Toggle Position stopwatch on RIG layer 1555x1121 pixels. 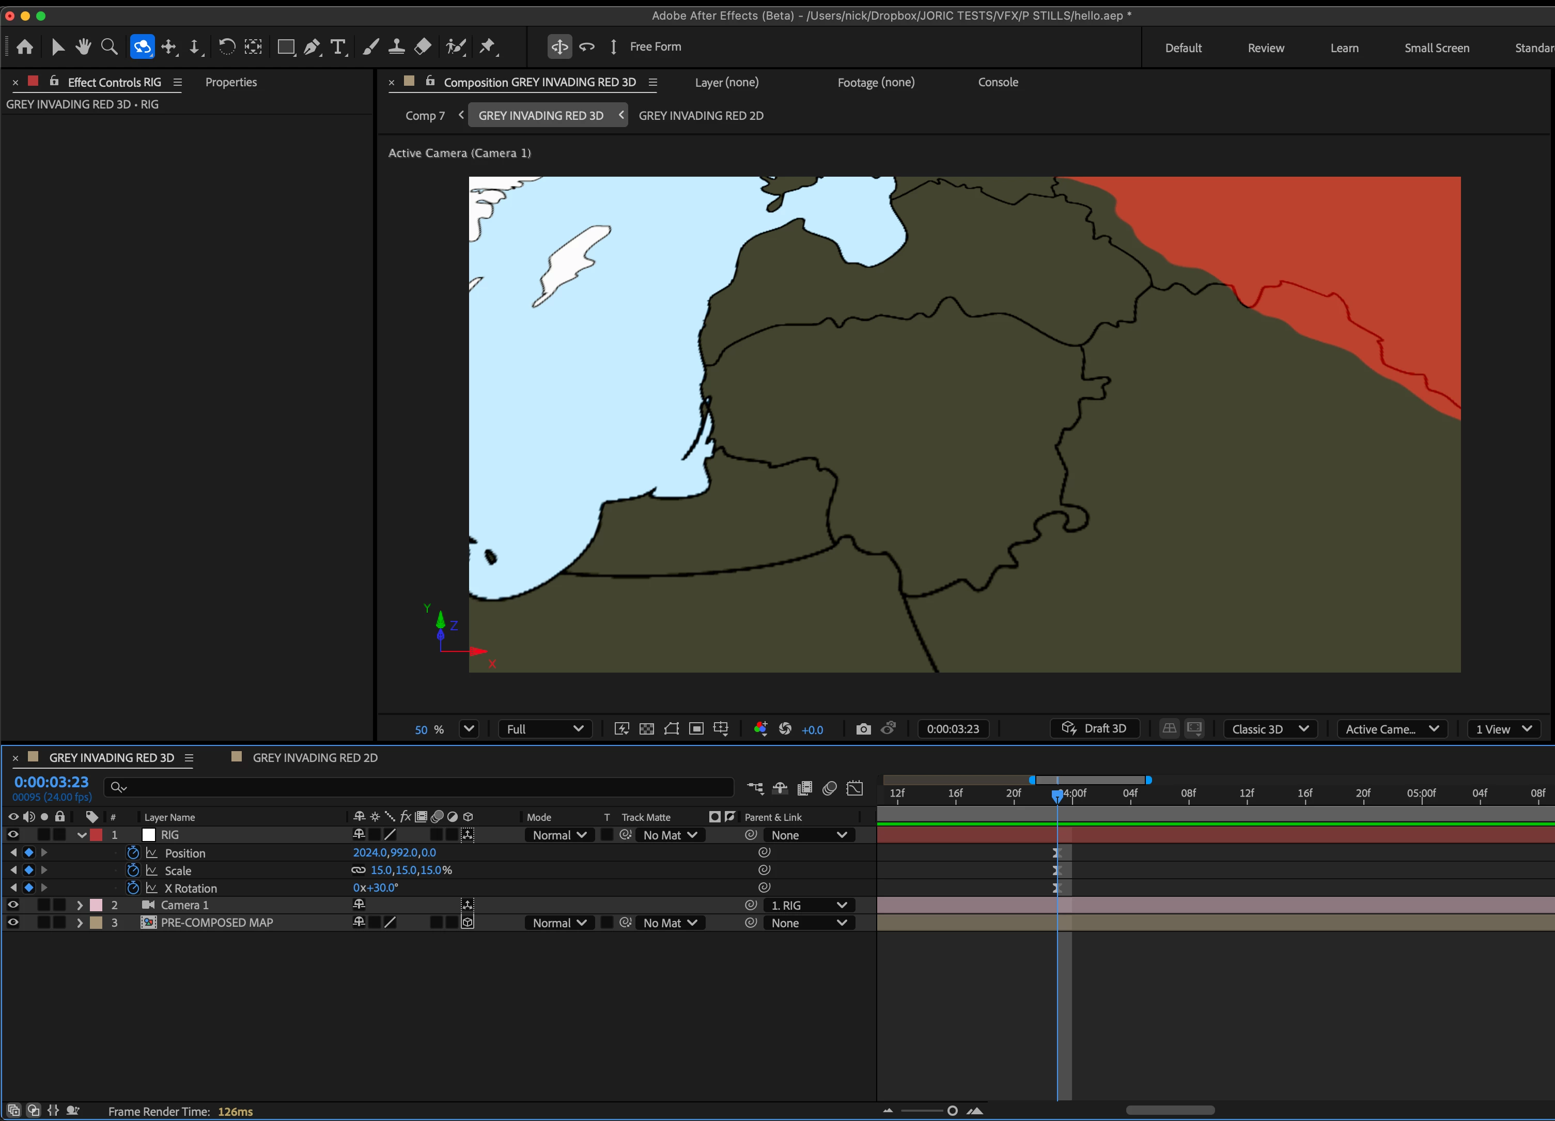point(133,852)
